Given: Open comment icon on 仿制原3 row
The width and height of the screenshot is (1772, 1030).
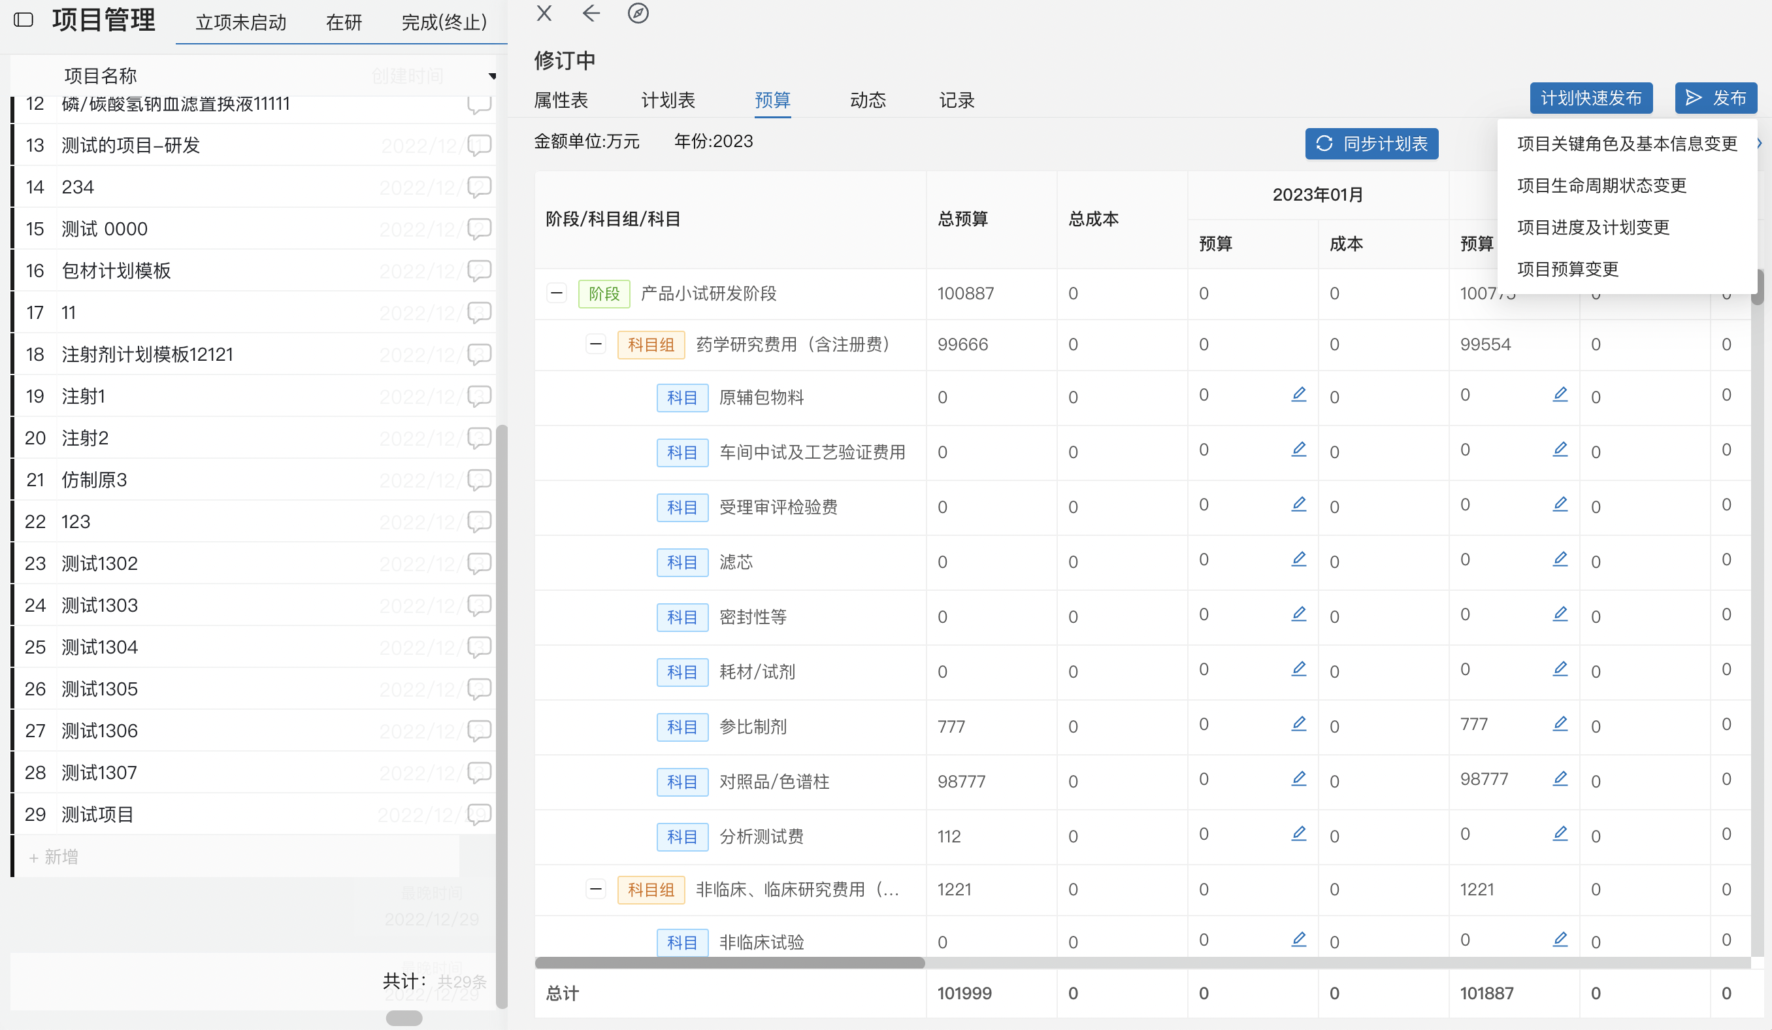Looking at the screenshot, I should 480,480.
